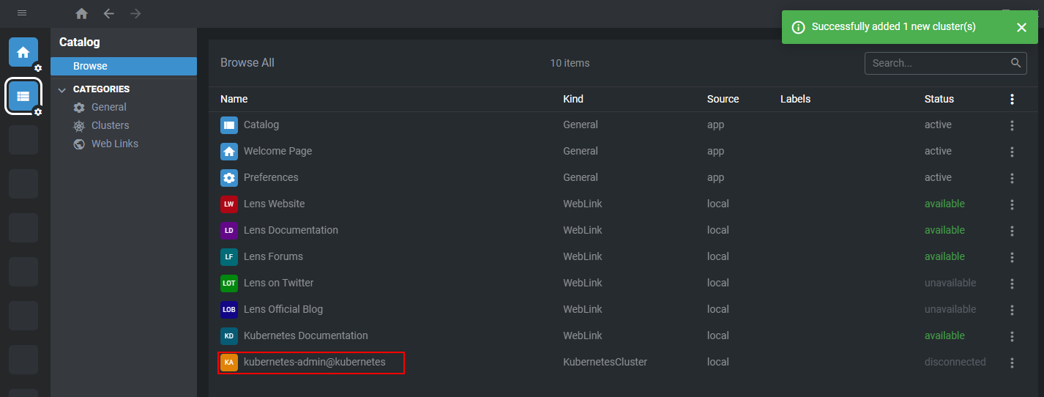Select Lens Website entry name
This screenshot has height=397, width=1044.
[x=274, y=204]
